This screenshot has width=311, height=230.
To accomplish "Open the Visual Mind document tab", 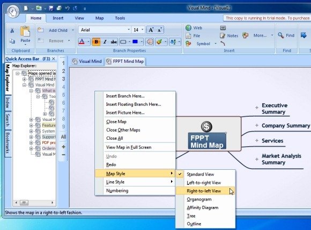I will pos(87,61).
